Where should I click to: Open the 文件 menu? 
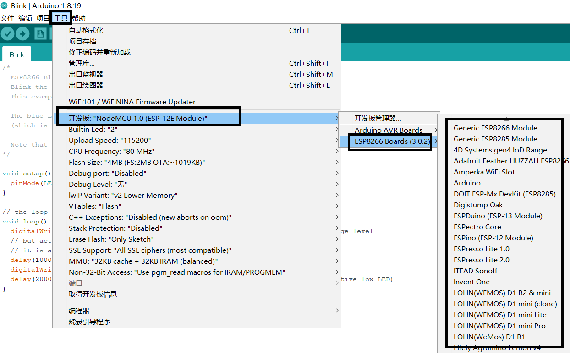tap(7, 18)
